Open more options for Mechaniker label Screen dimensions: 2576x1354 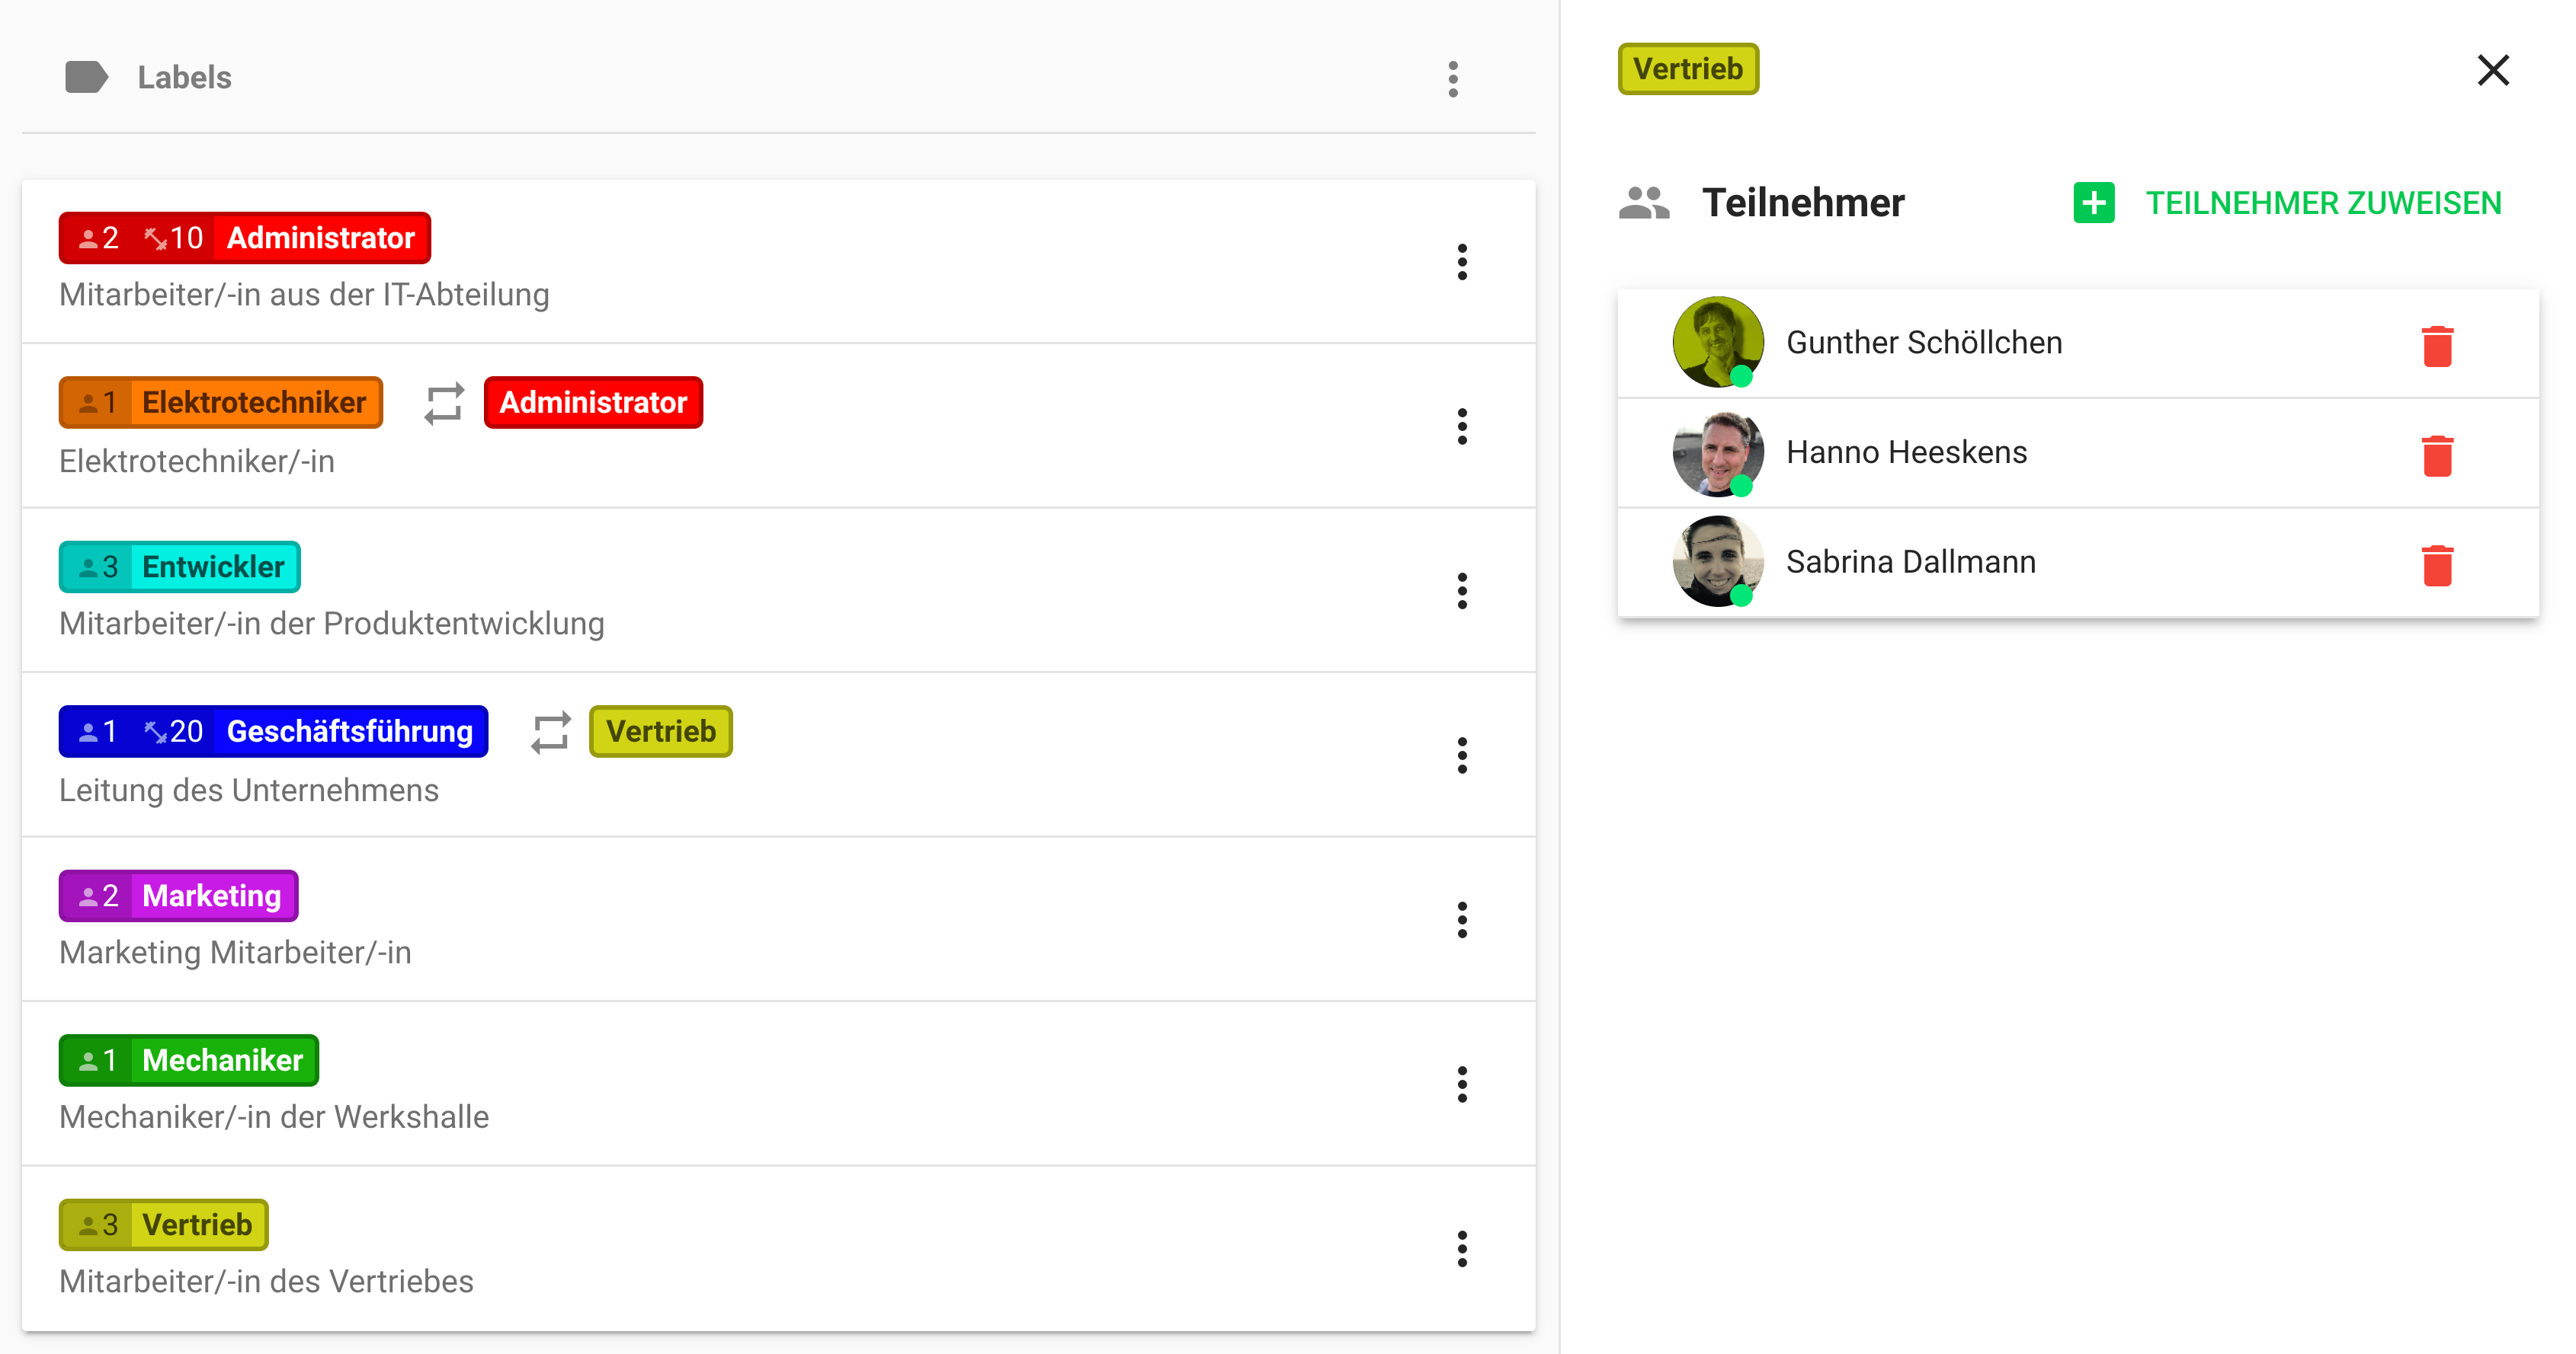1462,1084
